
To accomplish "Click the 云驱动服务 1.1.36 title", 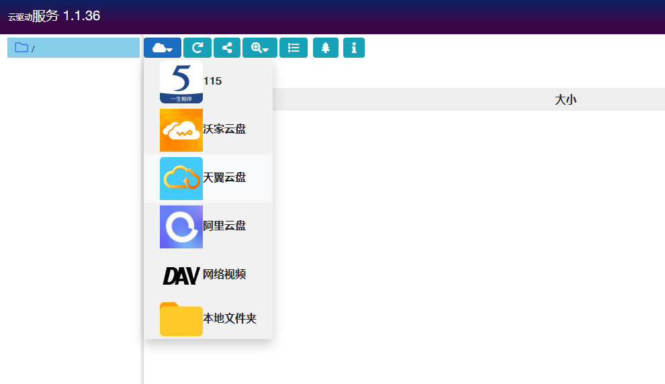I will click(x=54, y=16).
